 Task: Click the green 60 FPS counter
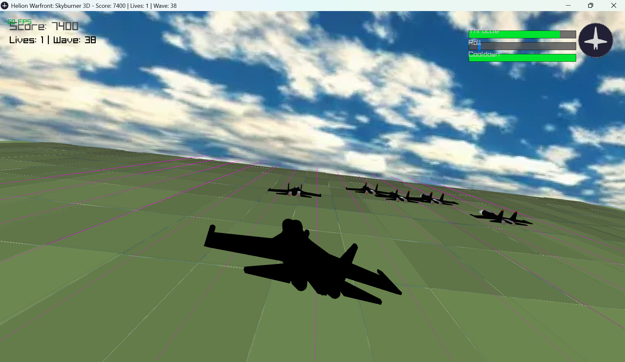[20, 21]
